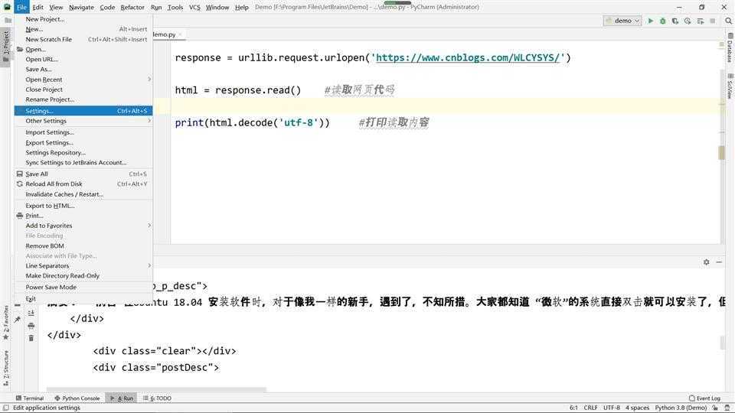The height and width of the screenshot is (413, 735).
Task: Select Settings... in the File menu
Action: pyautogui.click(x=83, y=111)
